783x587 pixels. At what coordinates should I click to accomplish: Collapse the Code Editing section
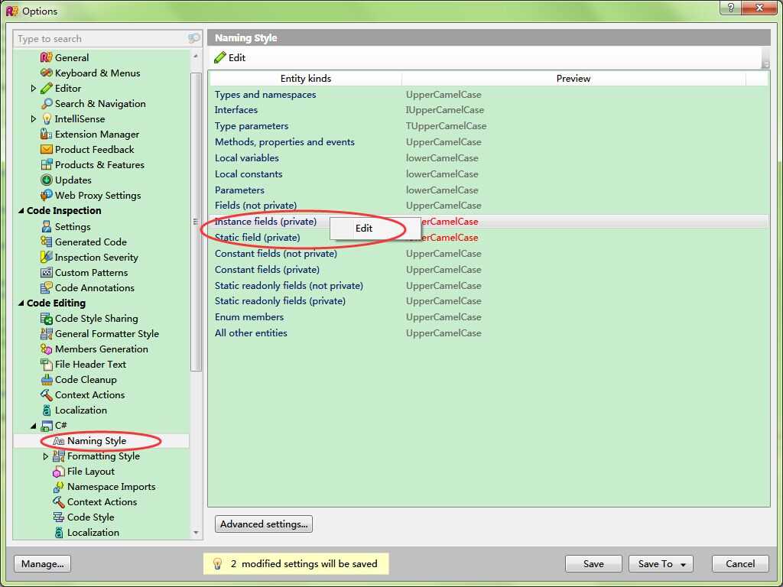pos(21,303)
